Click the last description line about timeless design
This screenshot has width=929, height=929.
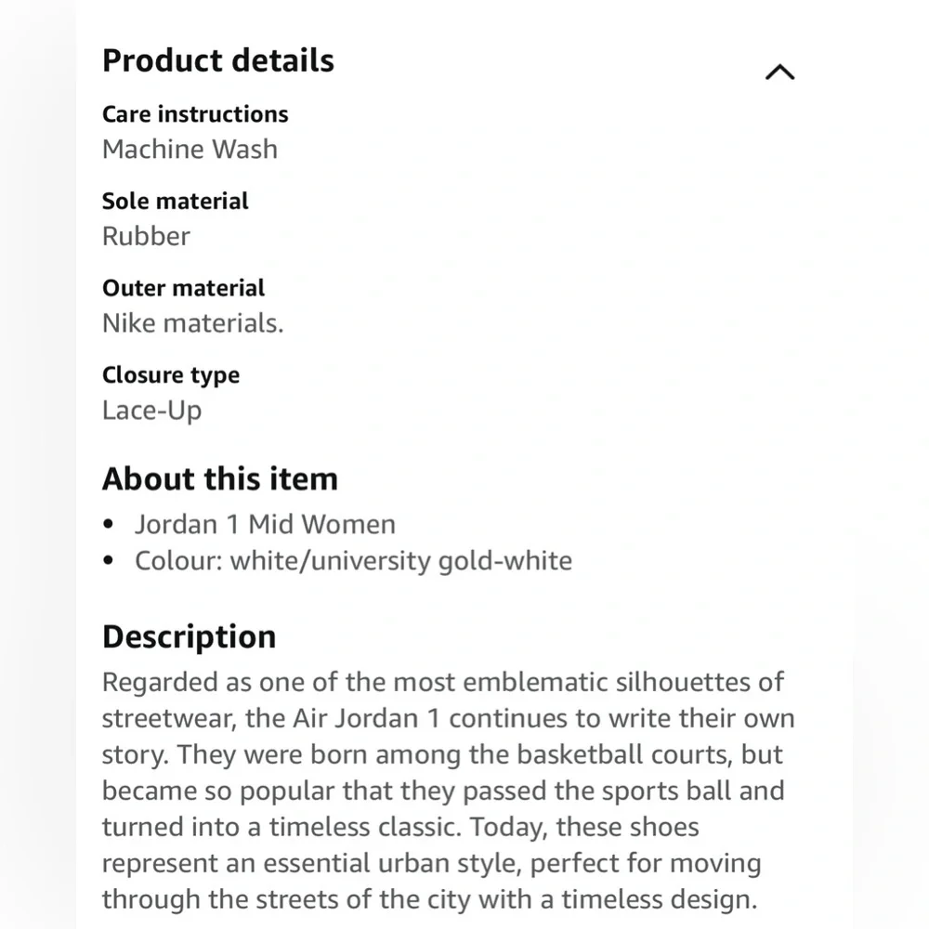pos(429,899)
